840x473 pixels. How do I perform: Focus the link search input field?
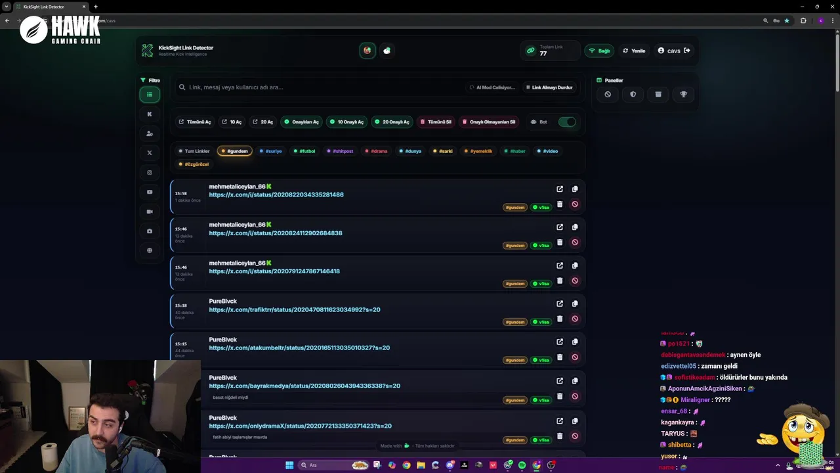[322, 87]
